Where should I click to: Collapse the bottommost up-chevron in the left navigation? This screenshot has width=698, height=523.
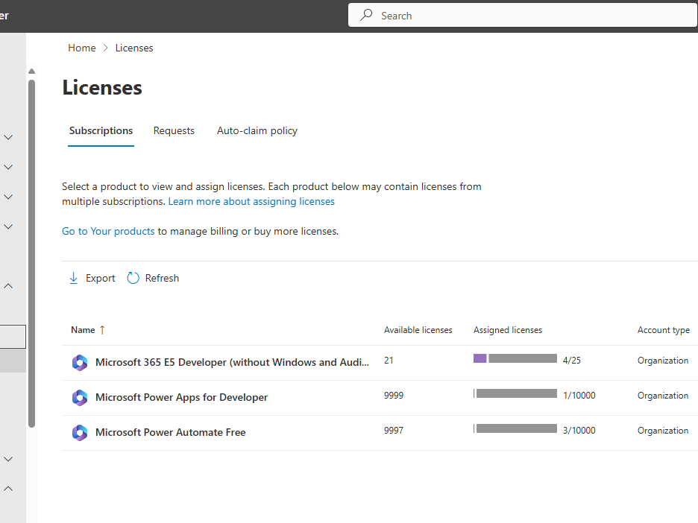pos(9,489)
